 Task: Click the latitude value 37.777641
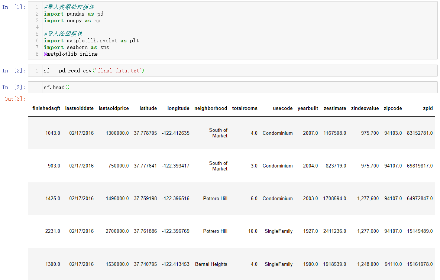click(145, 166)
